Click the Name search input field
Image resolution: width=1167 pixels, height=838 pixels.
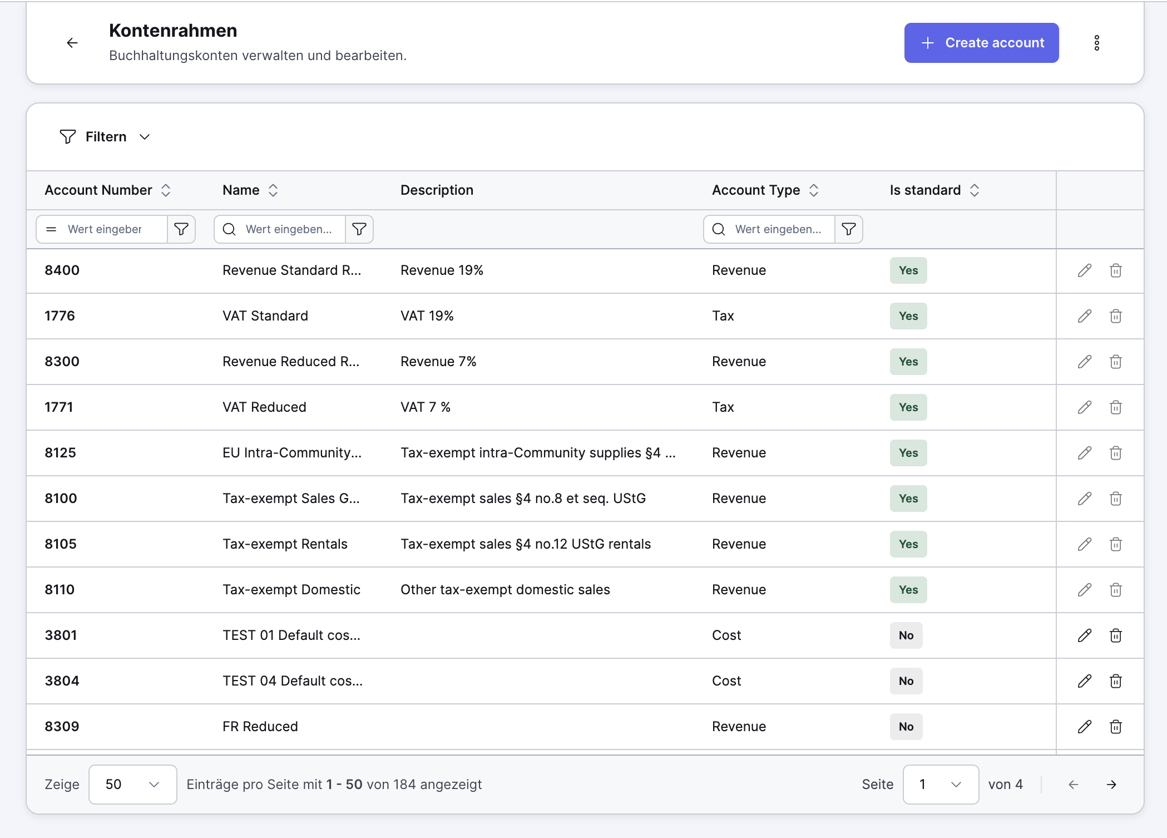click(x=289, y=229)
